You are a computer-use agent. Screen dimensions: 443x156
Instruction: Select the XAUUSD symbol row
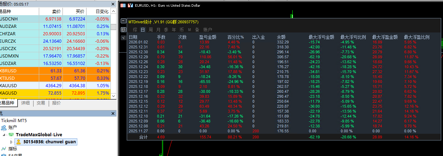point(55,86)
